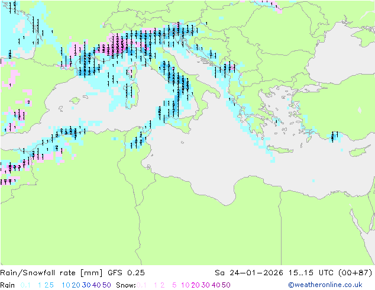The image size is (375, 290).
Task: Click the Snow legend value 20
Action: pyautogui.click(x=195, y=285)
